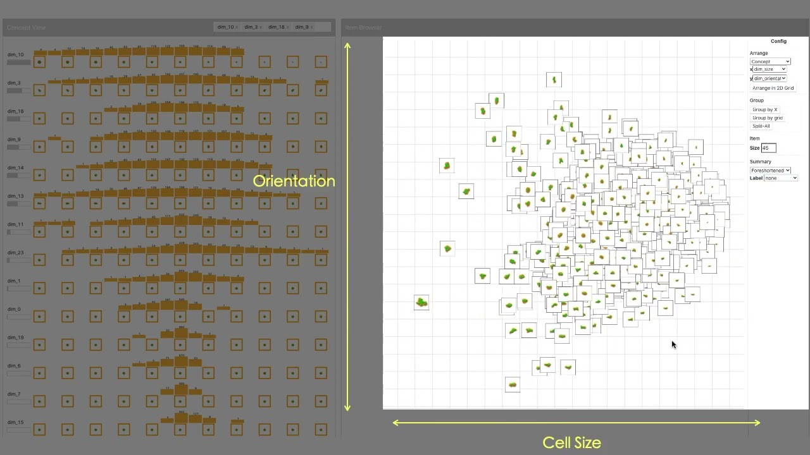Click the dim_15 row label
This screenshot has height=455, width=810.
[x=15, y=422]
